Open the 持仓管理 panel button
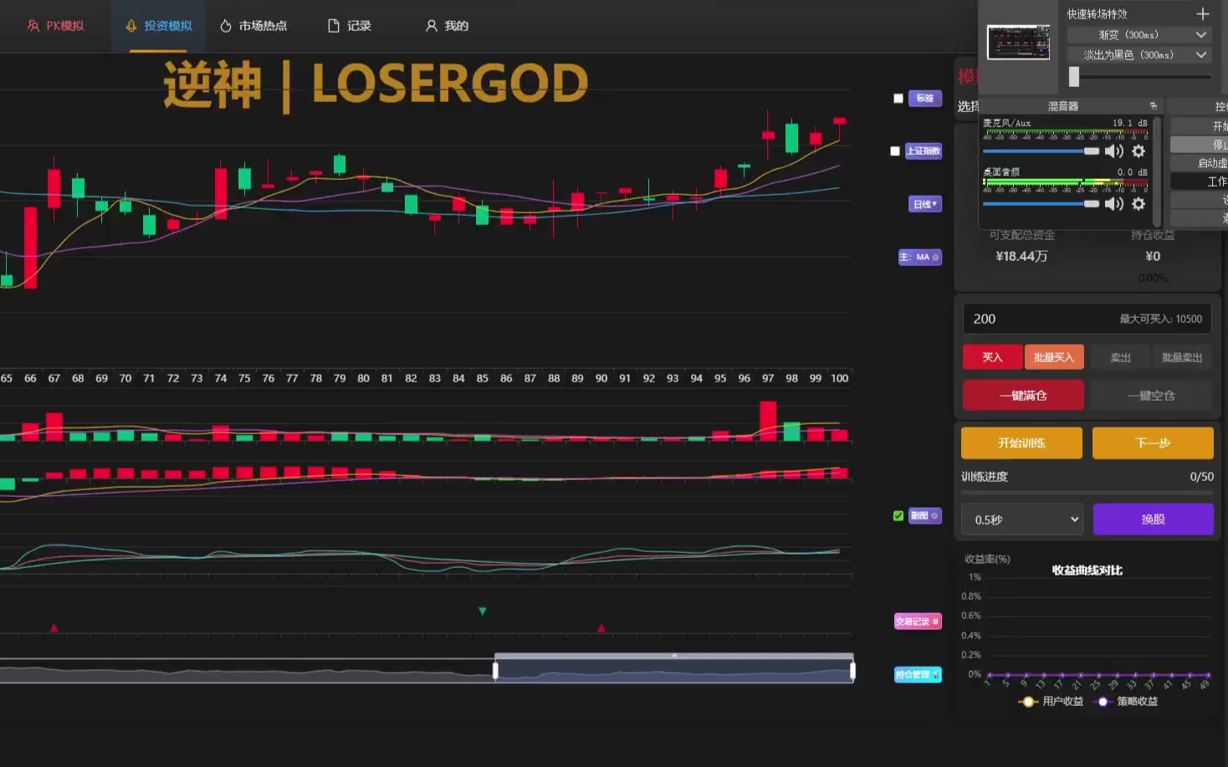The height and width of the screenshot is (767, 1228). 918,674
